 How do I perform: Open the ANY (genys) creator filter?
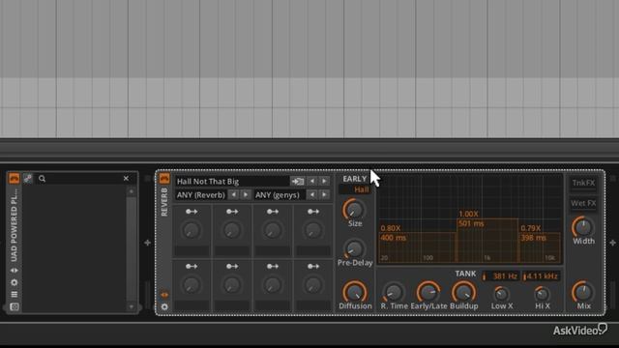coord(279,195)
